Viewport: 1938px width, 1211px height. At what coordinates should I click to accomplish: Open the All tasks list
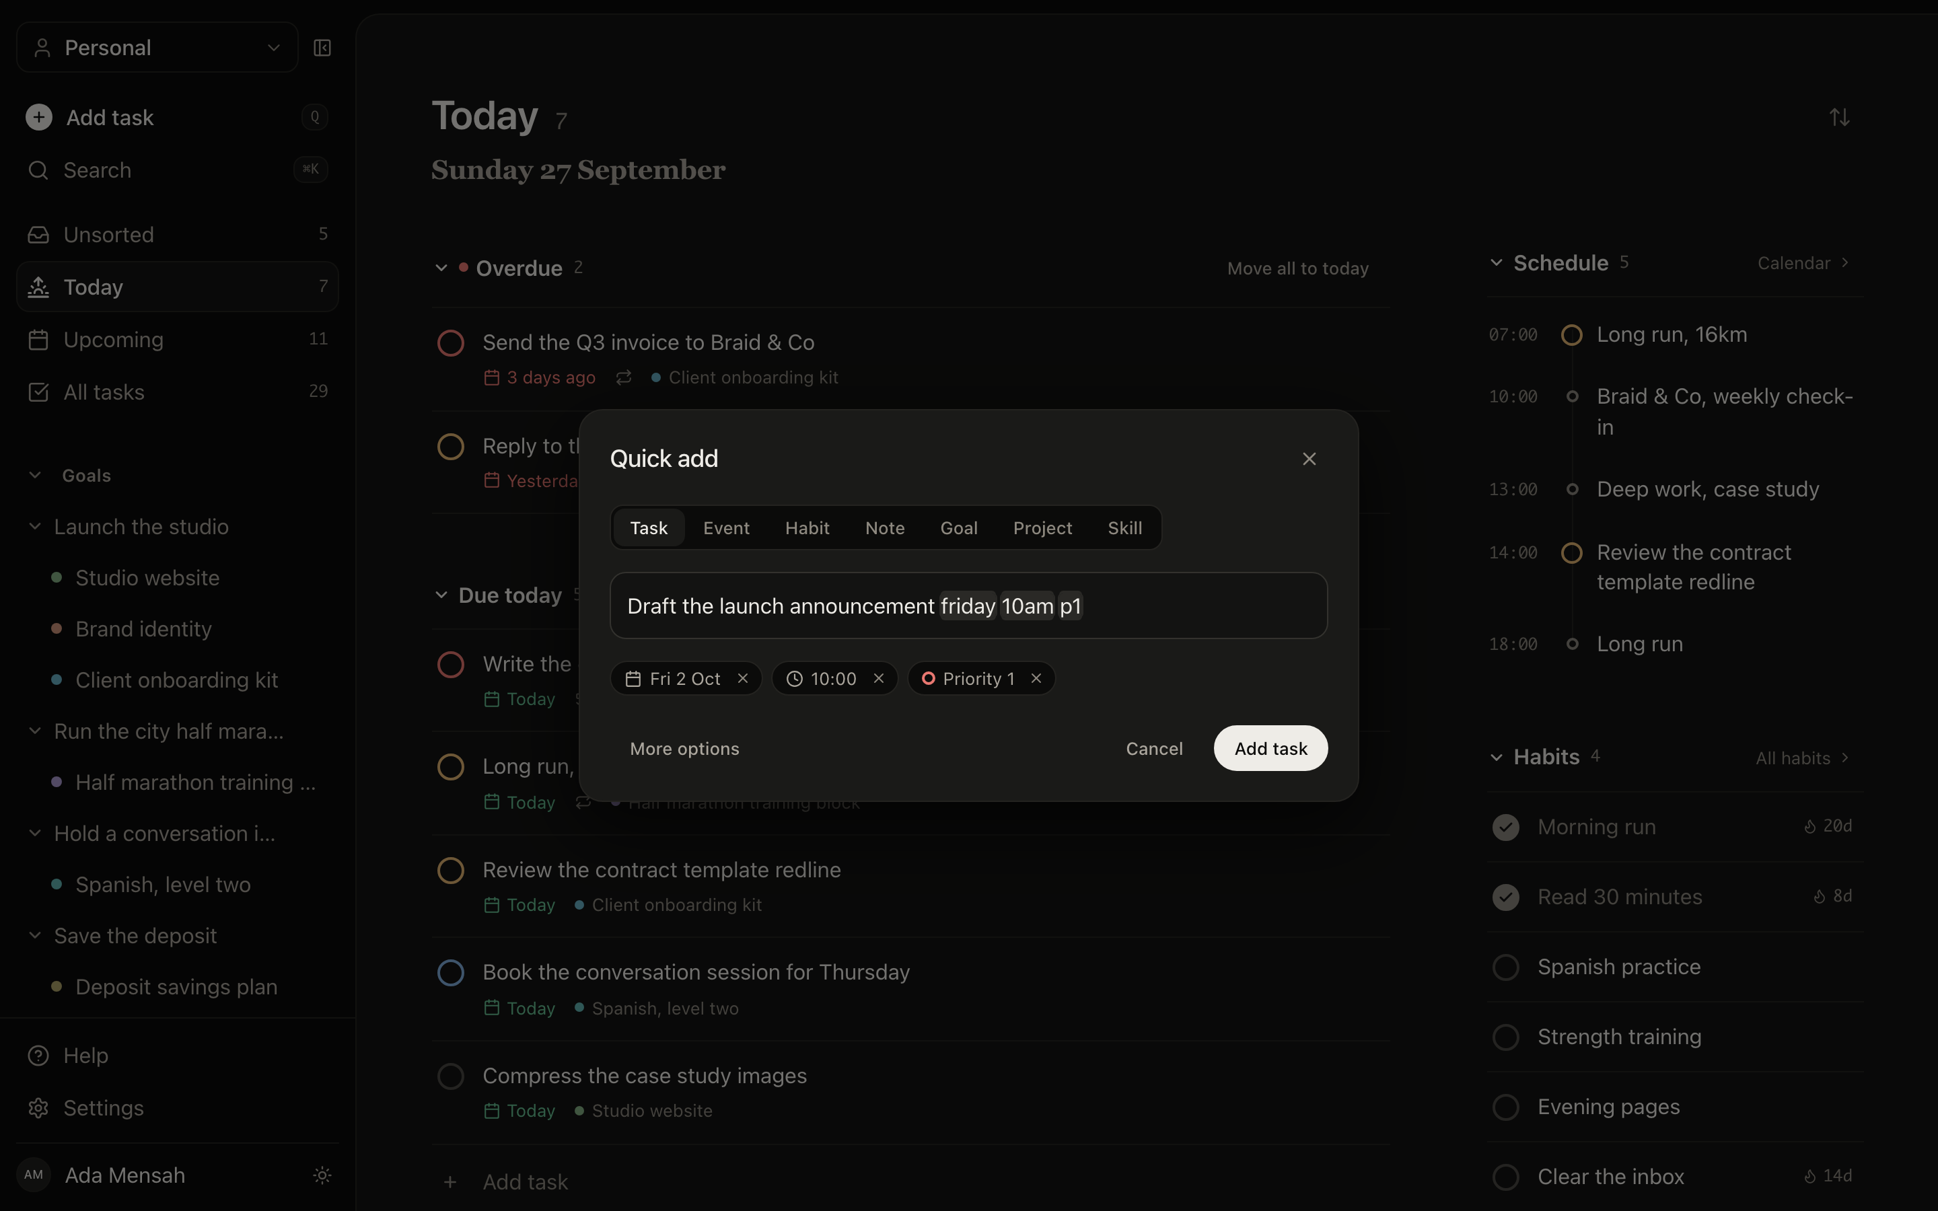pos(177,392)
